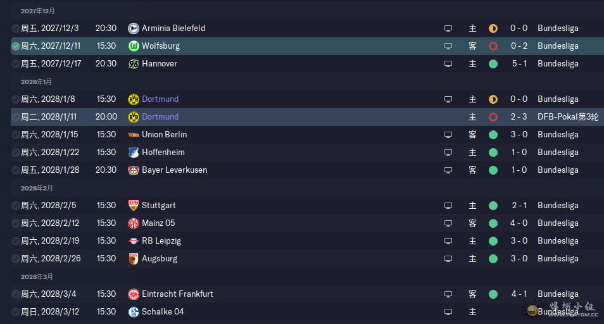Toggle the checkmark for the 2028/1/8 Dortmund match
The image size is (604, 324).
[15, 99]
